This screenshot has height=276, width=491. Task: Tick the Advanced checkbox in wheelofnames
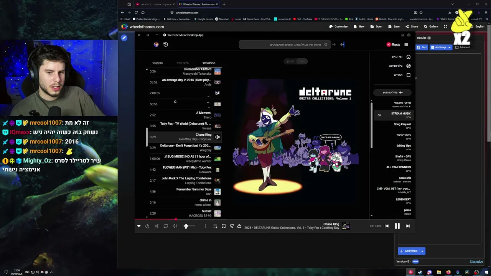click(x=457, y=48)
